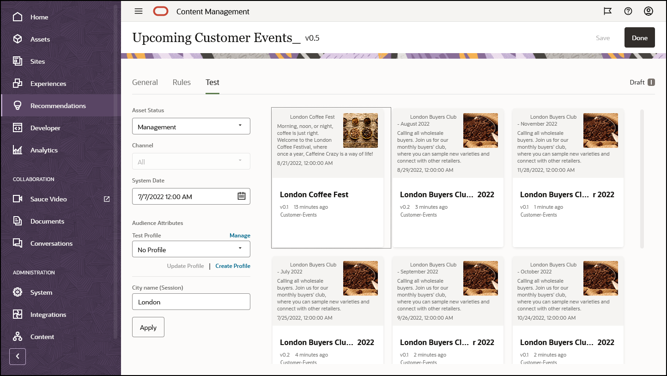Click the Home icon in sidebar
667x376 pixels.
[x=18, y=17]
